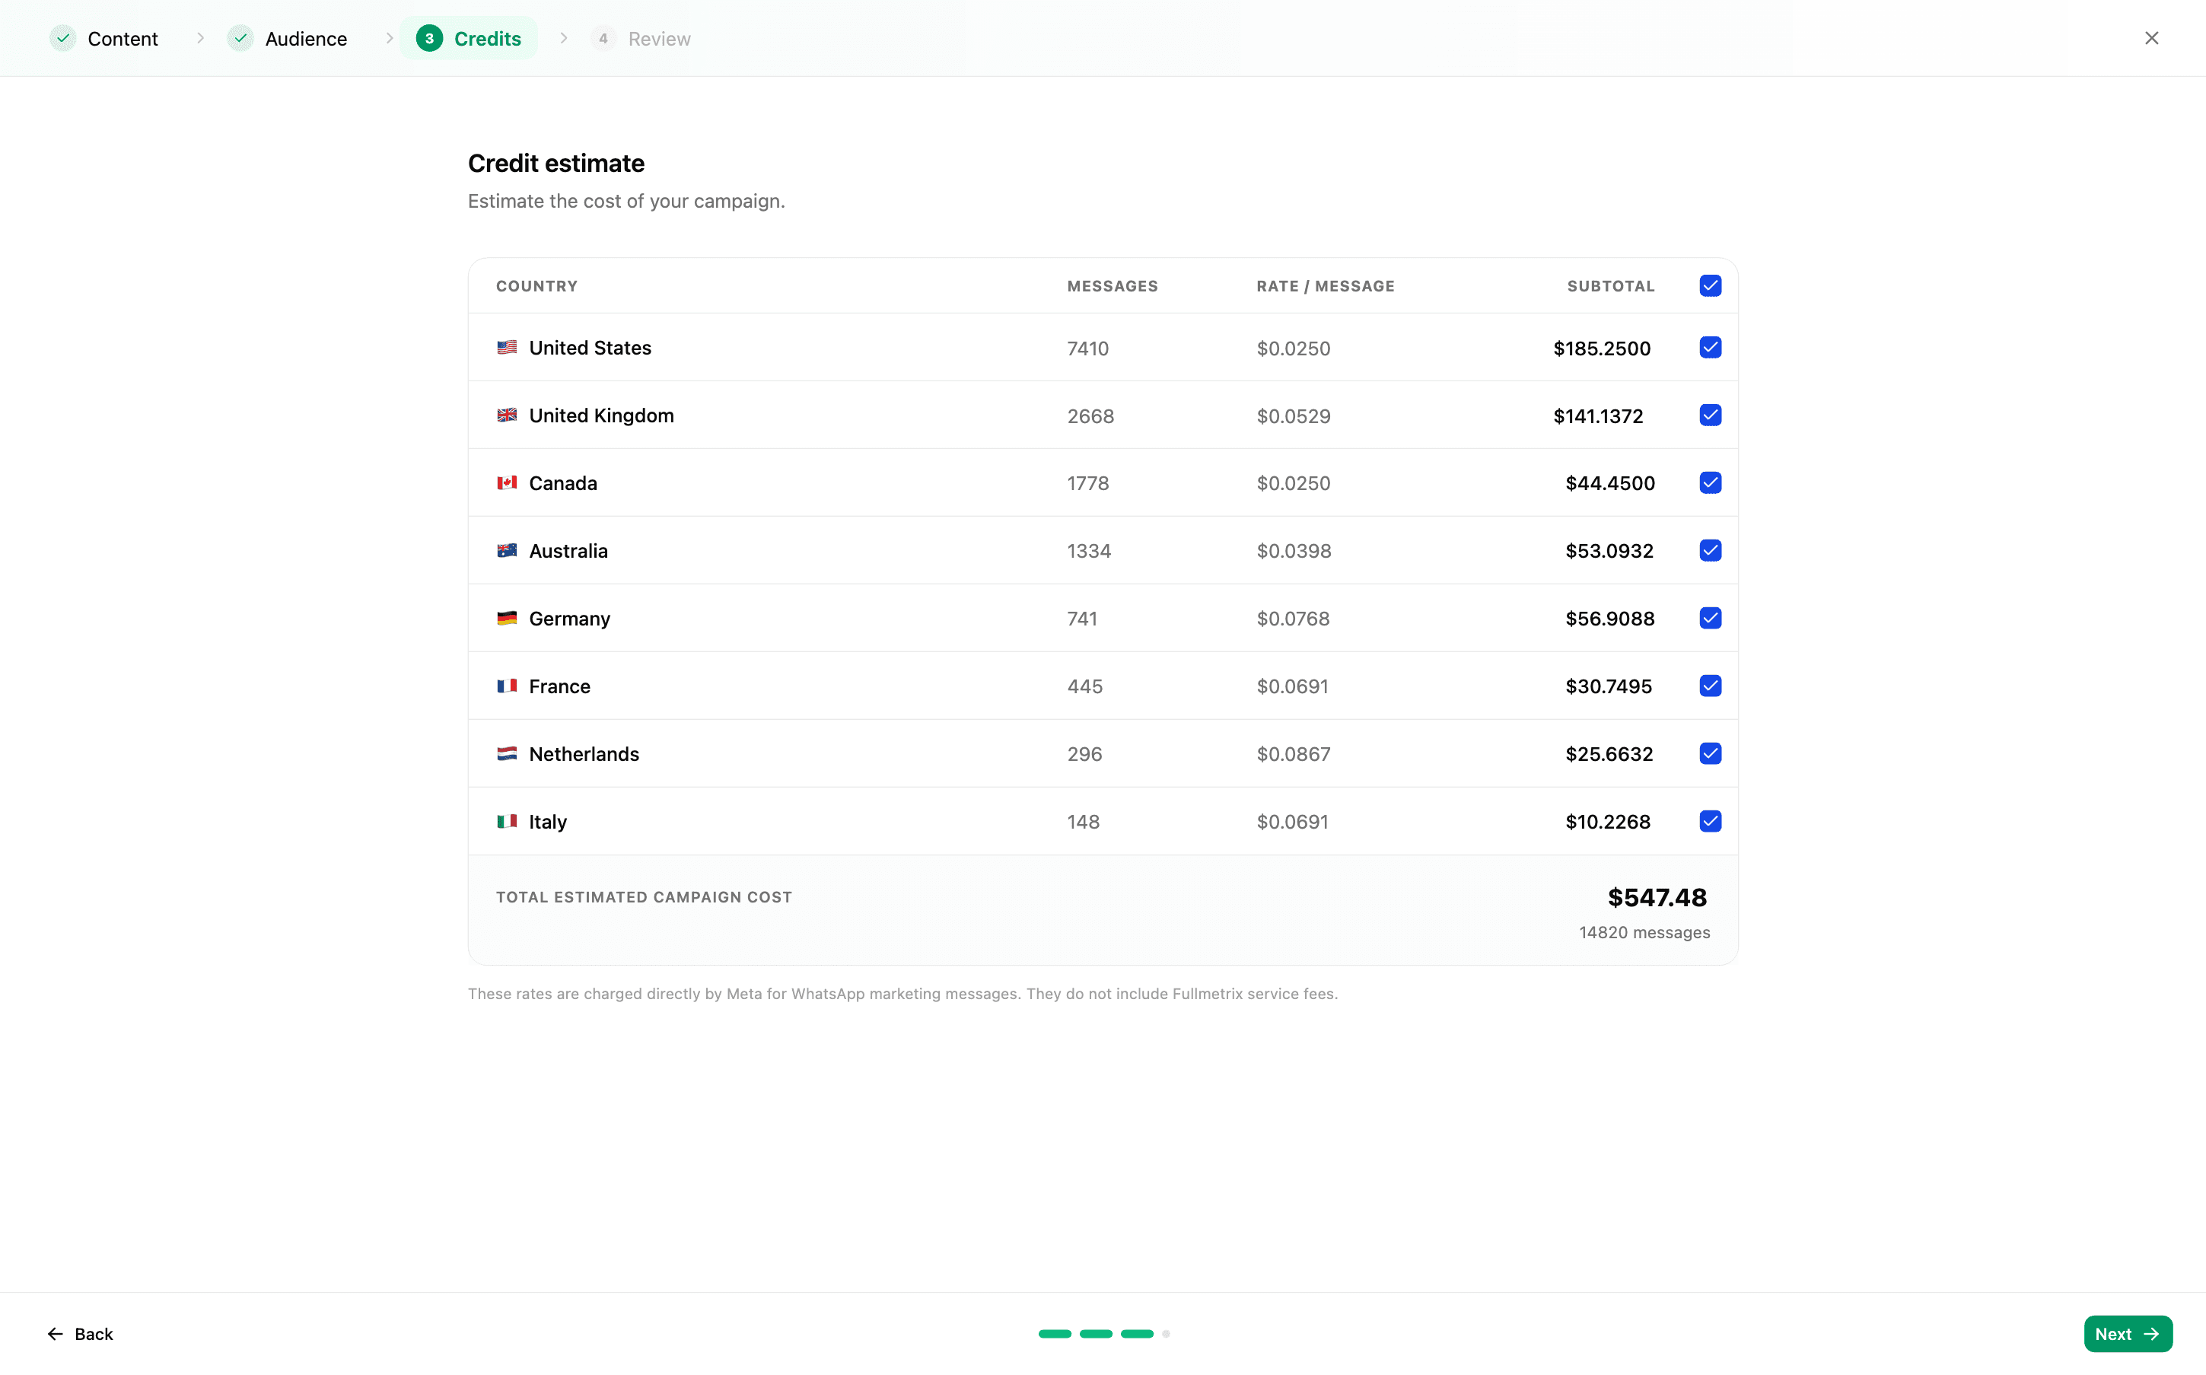Click the first progress indicator segment
The height and width of the screenshot is (1375, 2206).
(x=1055, y=1334)
